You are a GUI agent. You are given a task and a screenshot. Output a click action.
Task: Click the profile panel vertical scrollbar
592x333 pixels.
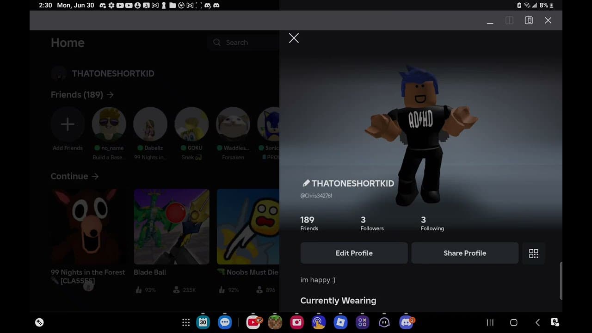coord(561,281)
